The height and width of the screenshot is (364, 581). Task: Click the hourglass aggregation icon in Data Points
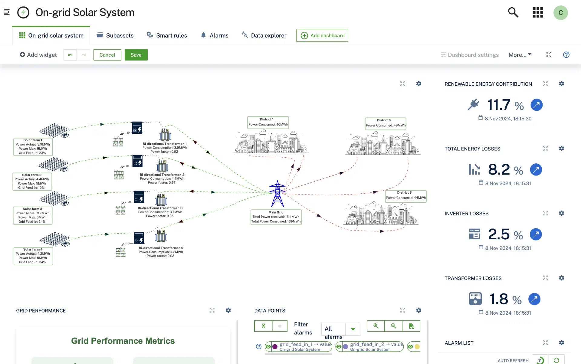point(263,326)
